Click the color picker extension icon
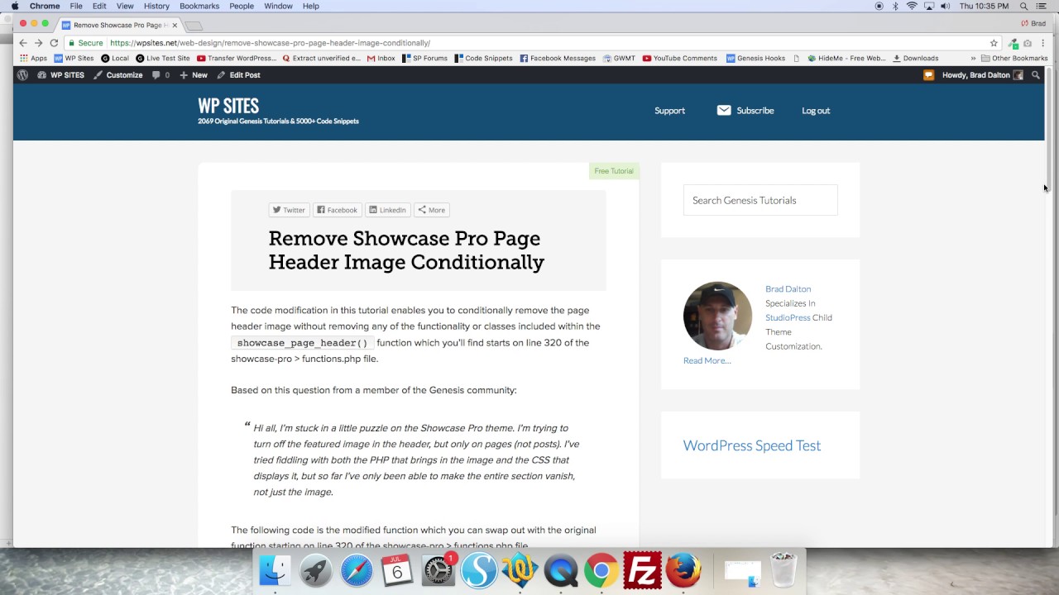The height and width of the screenshot is (595, 1059). (x=1013, y=43)
